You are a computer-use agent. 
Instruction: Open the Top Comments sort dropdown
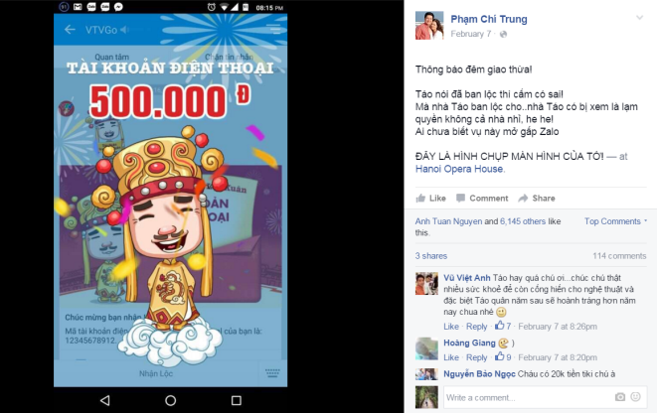pyautogui.click(x=615, y=221)
